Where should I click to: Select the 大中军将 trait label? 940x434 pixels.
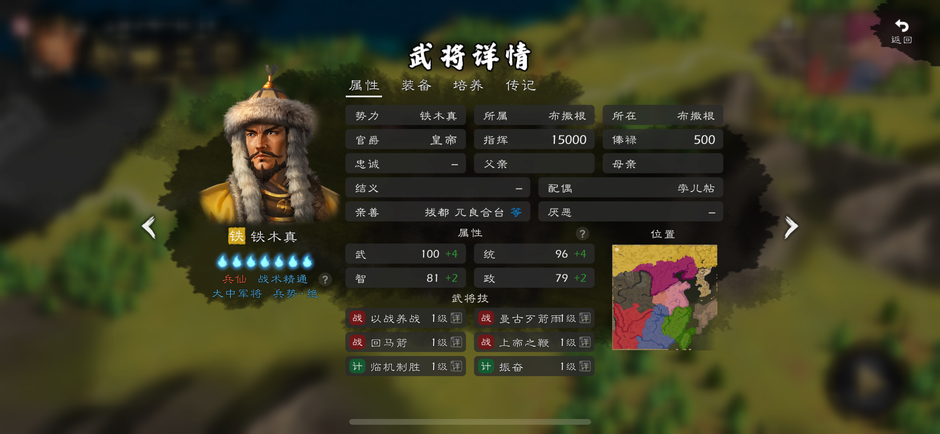(237, 294)
